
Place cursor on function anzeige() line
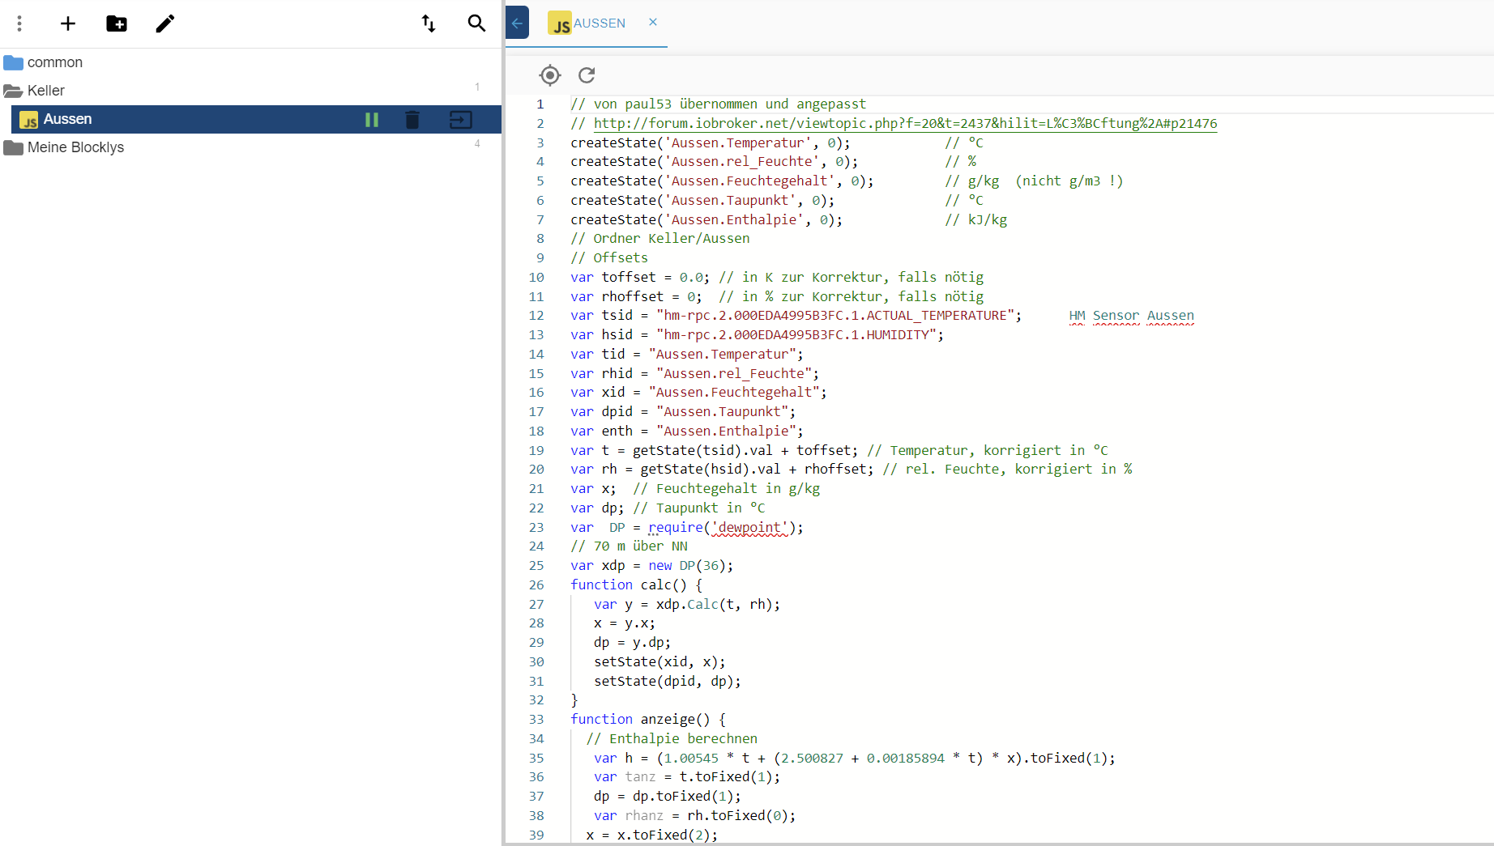(x=647, y=719)
